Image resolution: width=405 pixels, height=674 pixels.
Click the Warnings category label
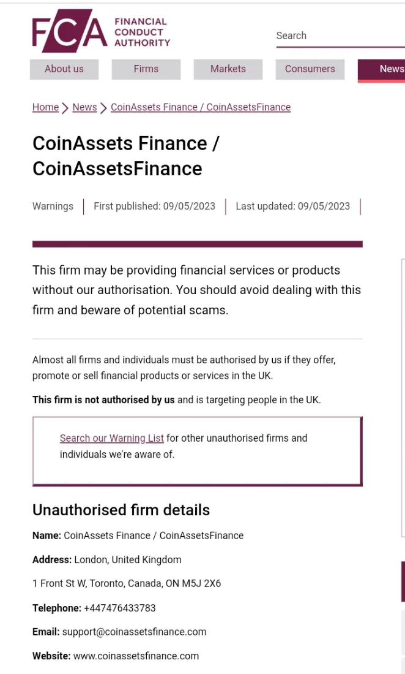pos(53,206)
